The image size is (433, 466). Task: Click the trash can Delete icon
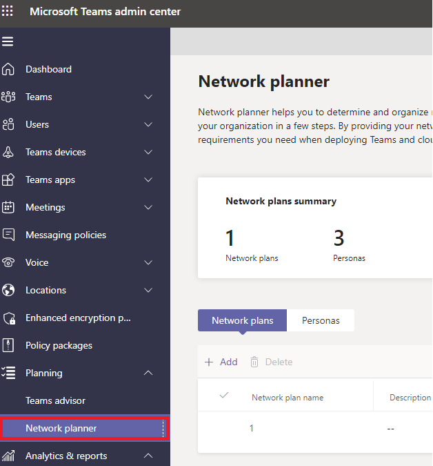point(254,362)
